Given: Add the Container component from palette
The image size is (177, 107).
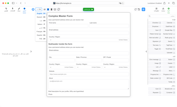Looking at the screenshot, I should click(x=169, y=93).
